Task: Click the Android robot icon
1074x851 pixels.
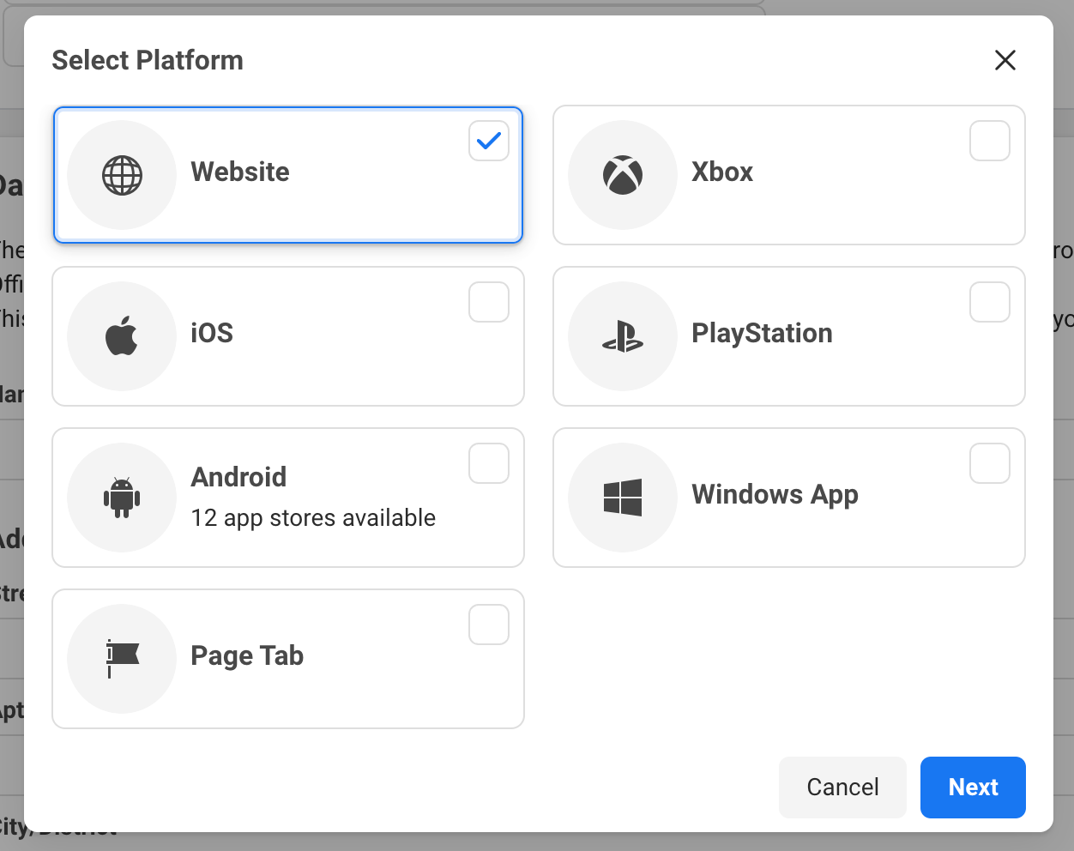Action: (x=122, y=498)
